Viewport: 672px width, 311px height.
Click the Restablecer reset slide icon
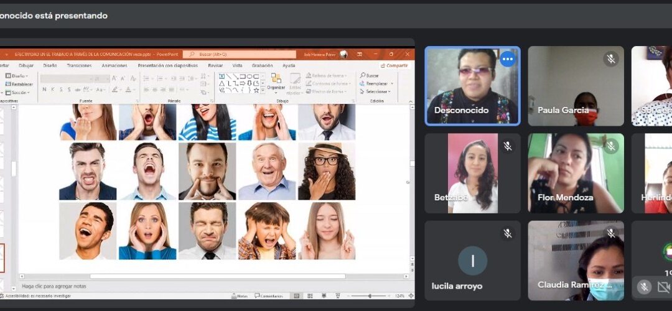coord(8,84)
